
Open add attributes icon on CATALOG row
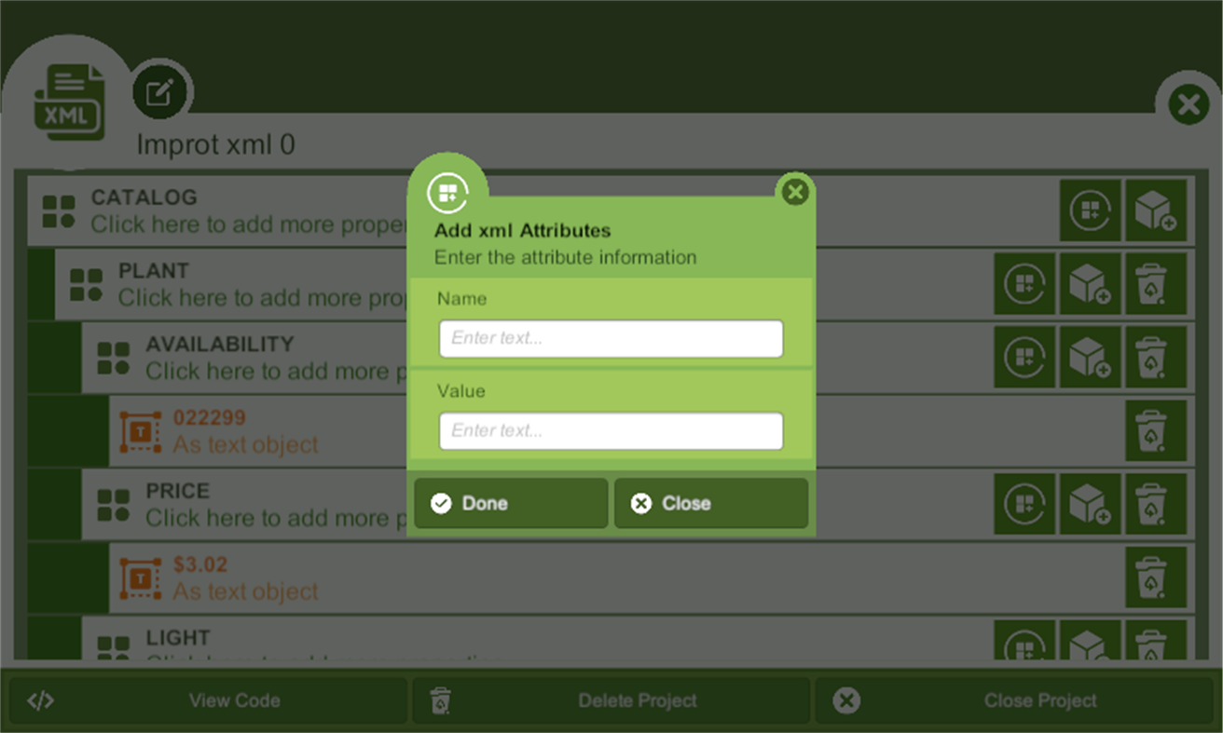tap(1091, 210)
